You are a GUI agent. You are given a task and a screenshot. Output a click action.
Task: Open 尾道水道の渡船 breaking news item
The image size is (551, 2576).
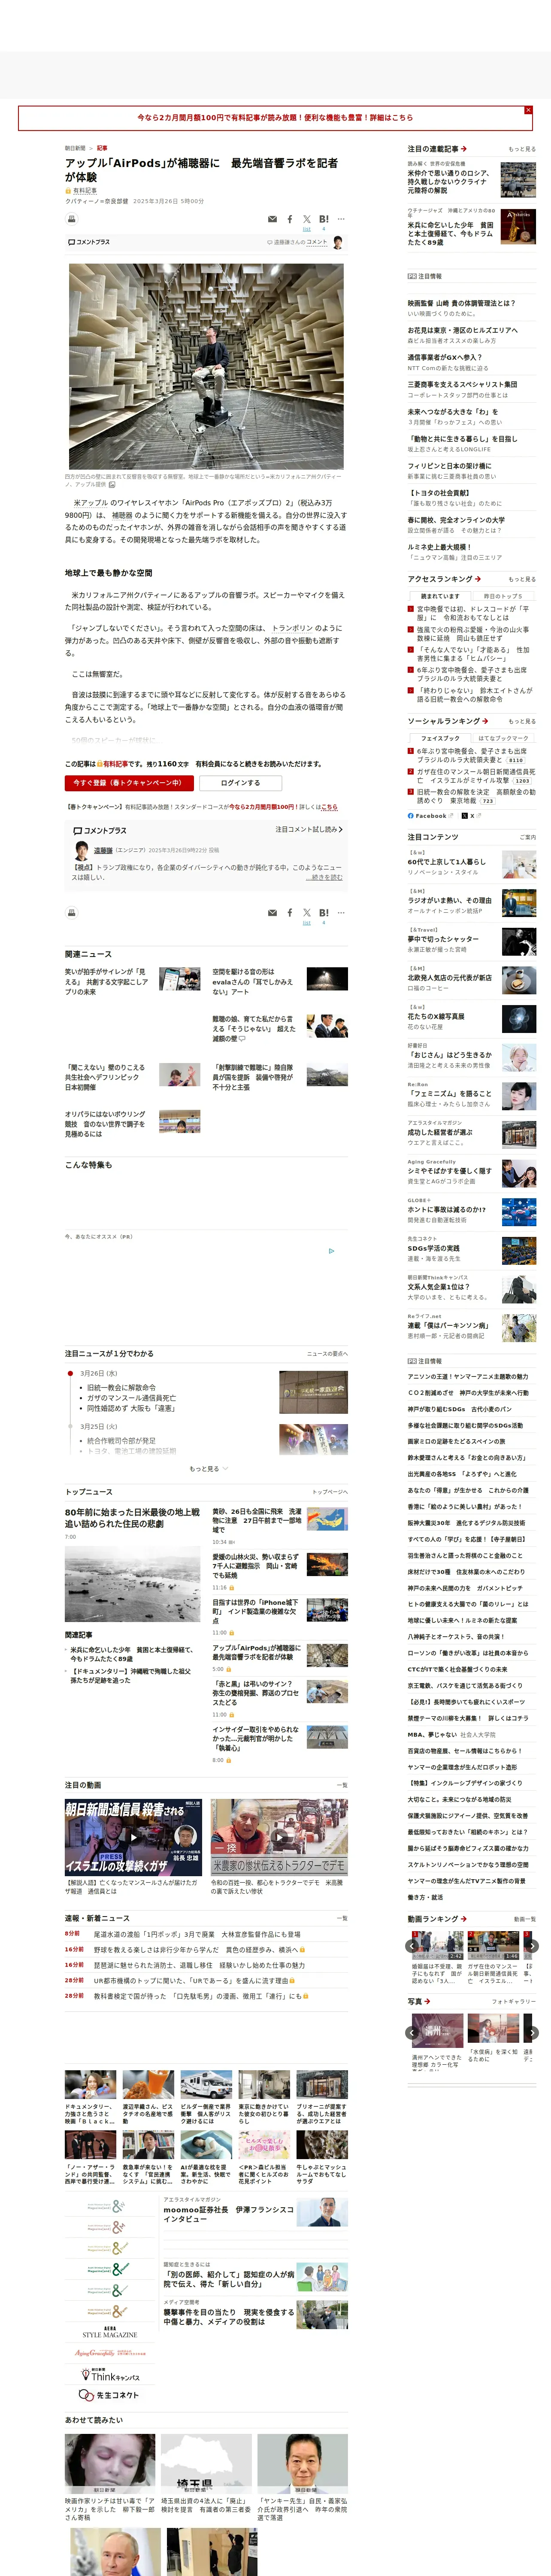196,1934
